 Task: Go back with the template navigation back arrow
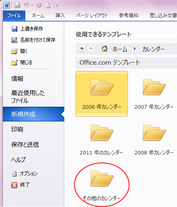(82, 49)
